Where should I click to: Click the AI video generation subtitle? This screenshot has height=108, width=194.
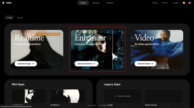tap(147, 44)
